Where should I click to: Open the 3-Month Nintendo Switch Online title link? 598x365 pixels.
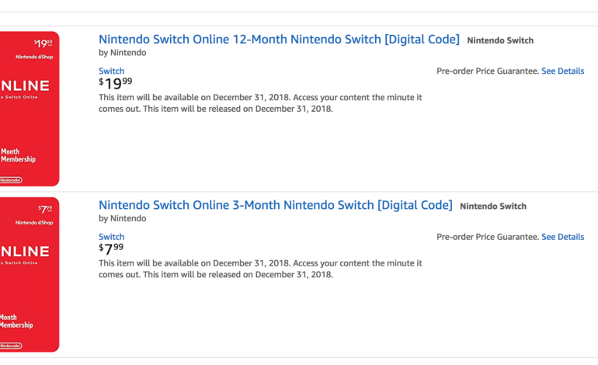coord(275,206)
